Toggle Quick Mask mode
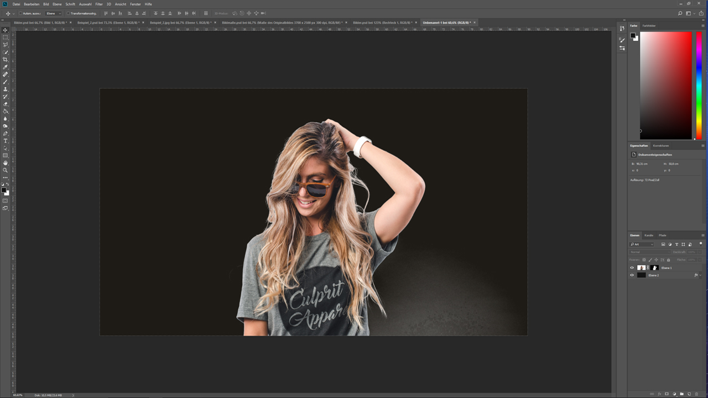The image size is (708, 398). coord(6,201)
